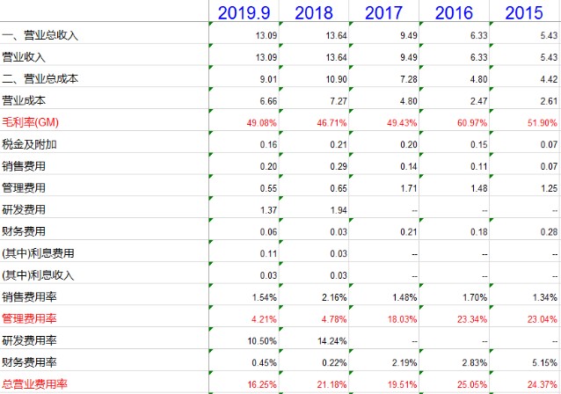Click the 总营业费用率 row label
Image resolution: width=561 pixels, height=394 pixels.
tap(35, 383)
